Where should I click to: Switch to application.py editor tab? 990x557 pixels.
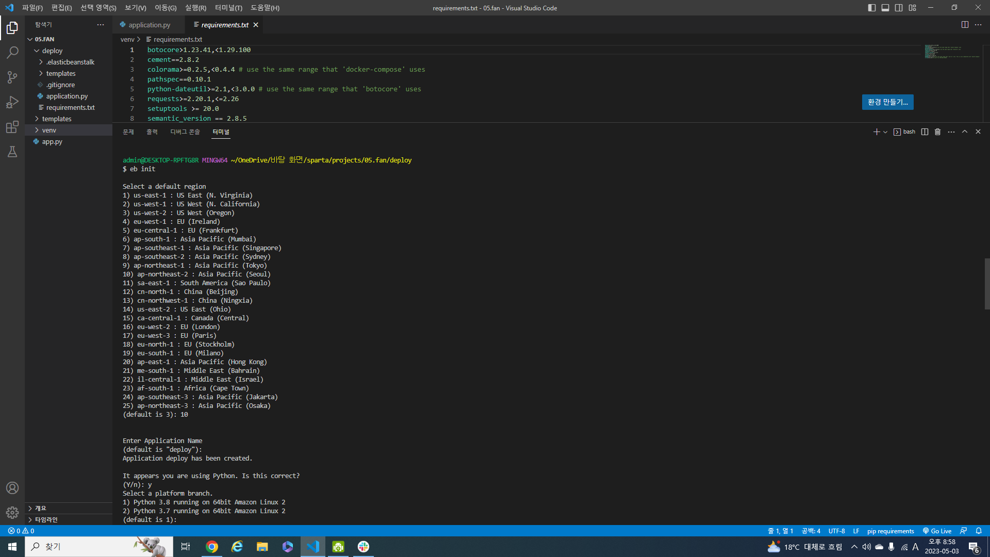pyautogui.click(x=149, y=25)
